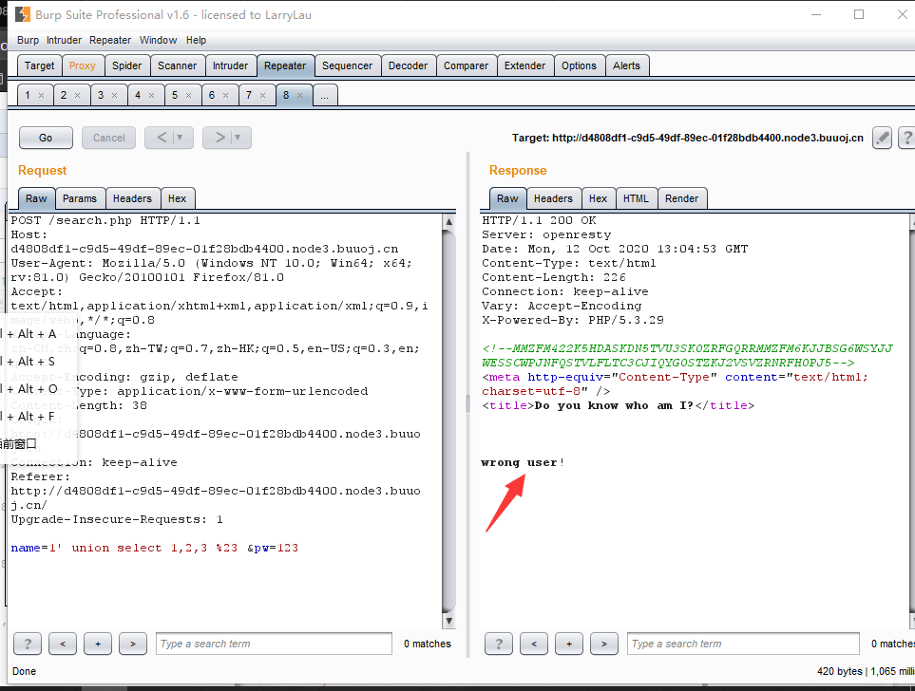915x691 pixels.
Task: Open the Repeater menu
Action: tap(109, 40)
